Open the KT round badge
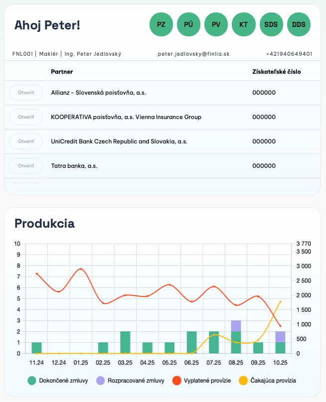The image size is (326, 402). (x=244, y=24)
